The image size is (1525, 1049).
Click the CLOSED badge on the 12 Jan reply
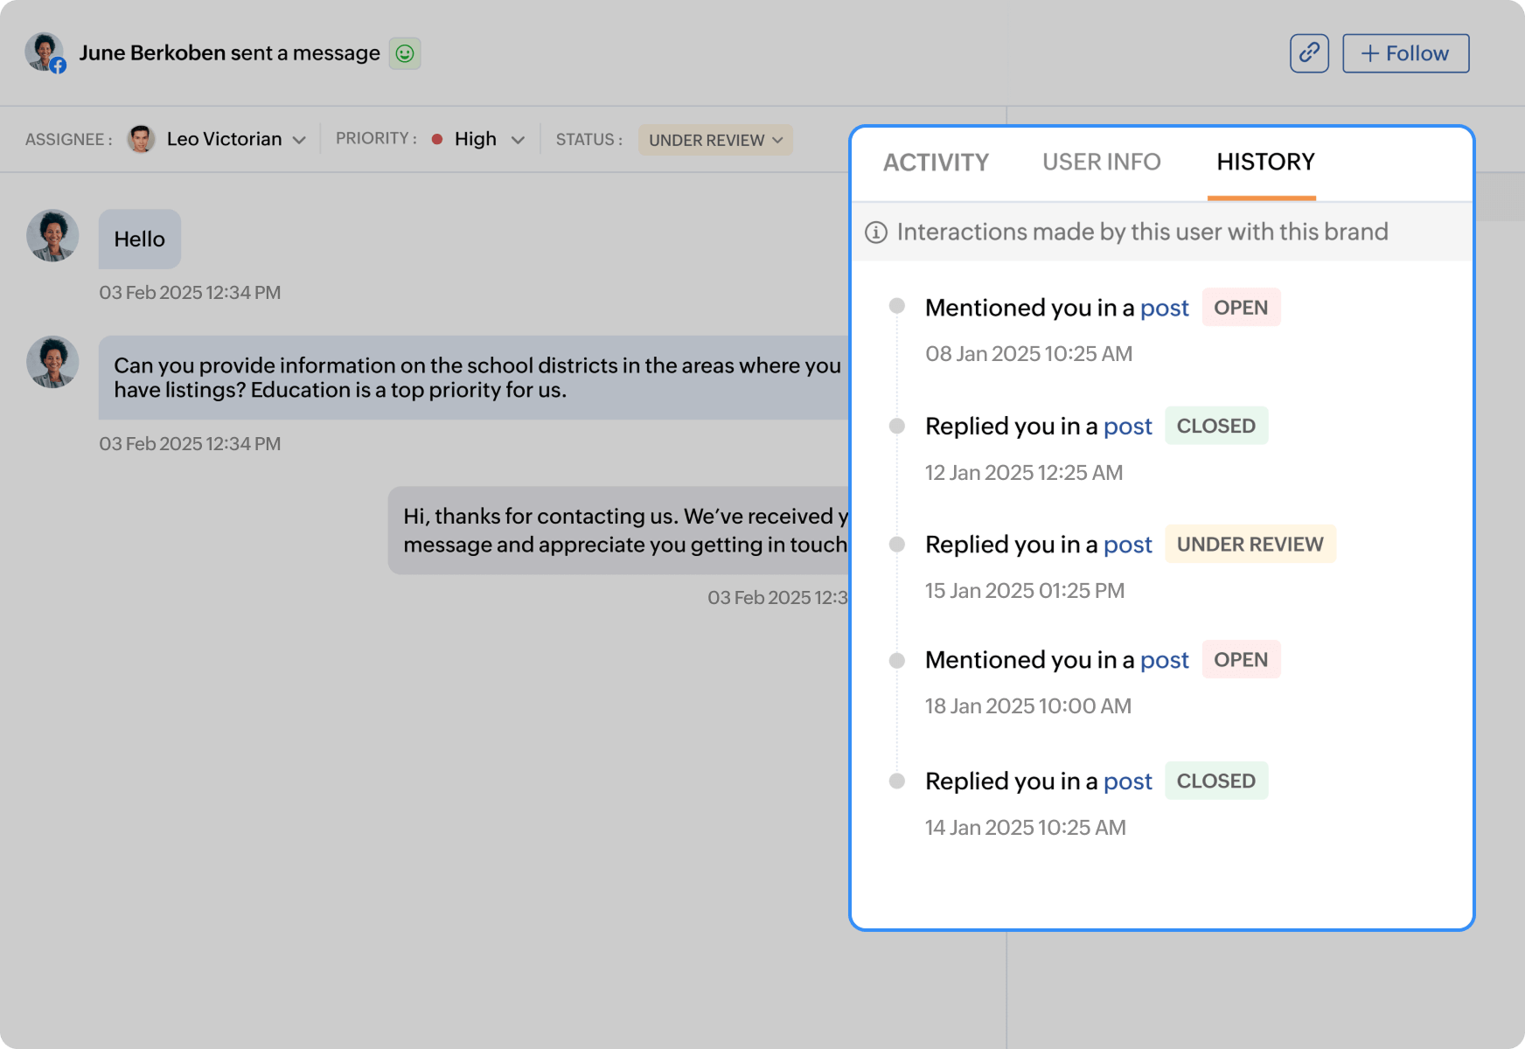click(1216, 426)
